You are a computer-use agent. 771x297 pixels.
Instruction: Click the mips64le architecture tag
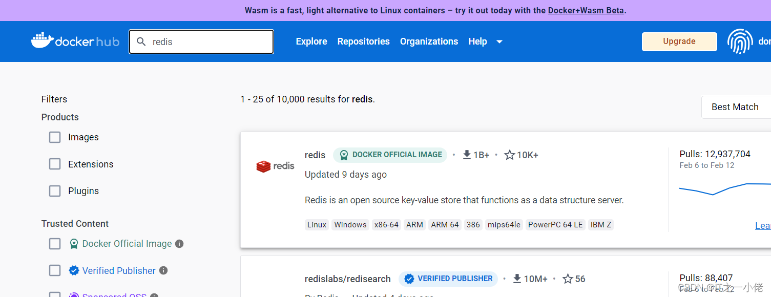pyautogui.click(x=504, y=225)
